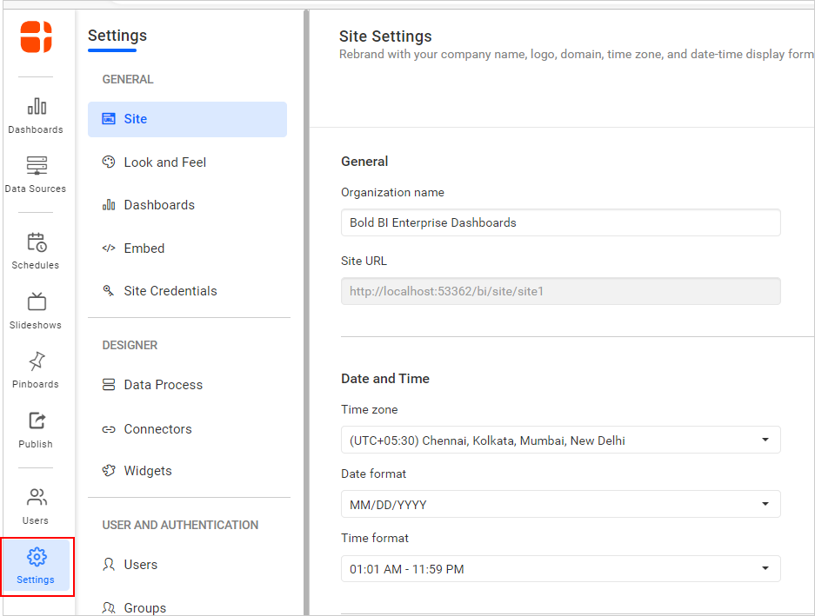Open Data Process under Designer
Screen dimensions: 815x616
click(163, 385)
